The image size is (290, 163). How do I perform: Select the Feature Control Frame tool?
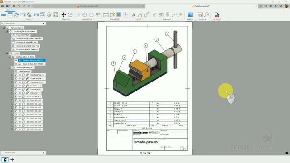pos(161,15)
